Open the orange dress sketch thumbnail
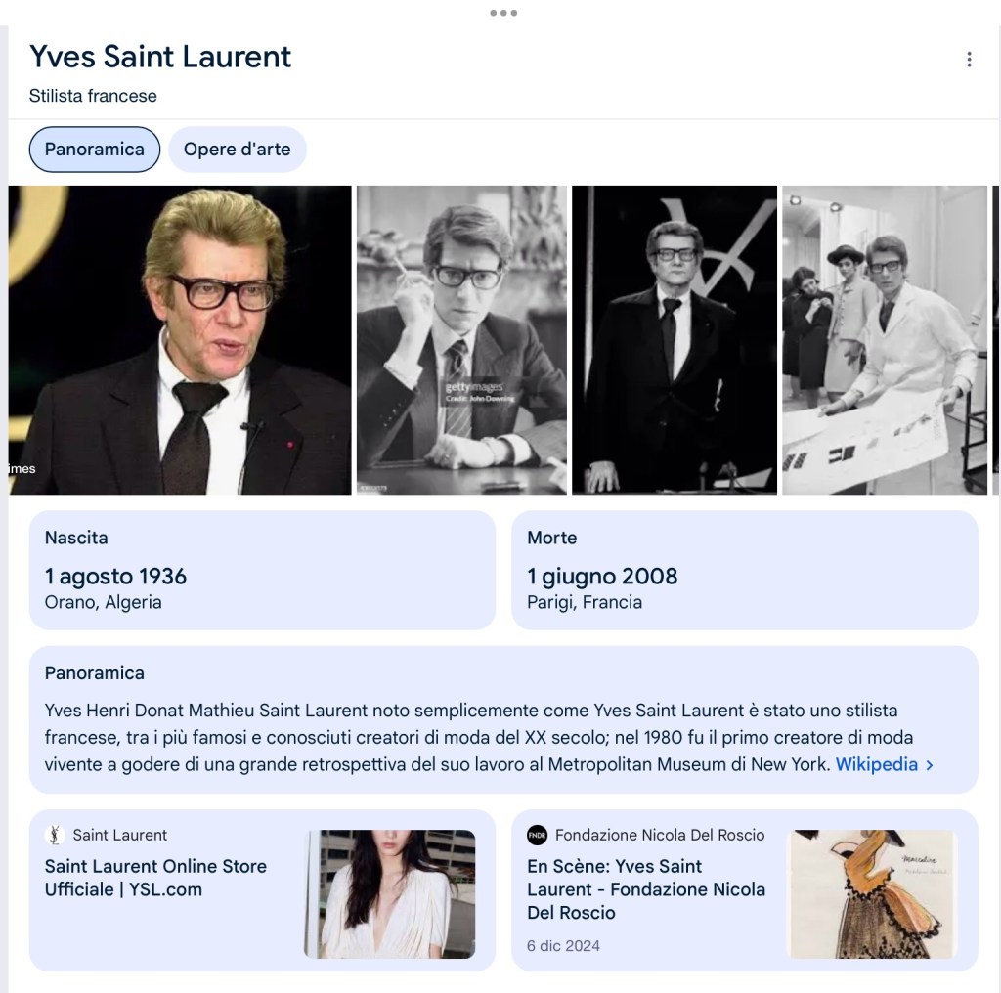This screenshot has width=1001, height=993. point(872,893)
